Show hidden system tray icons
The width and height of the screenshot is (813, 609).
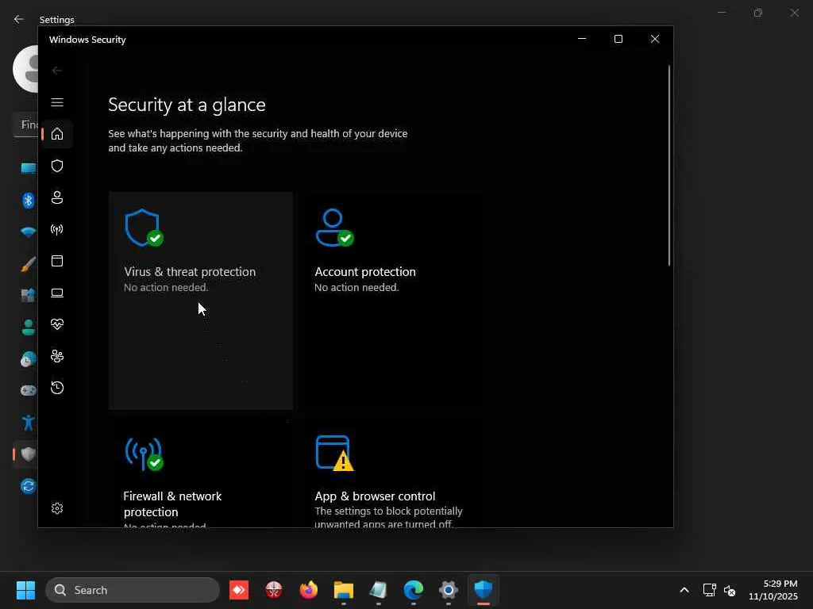tap(684, 590)
